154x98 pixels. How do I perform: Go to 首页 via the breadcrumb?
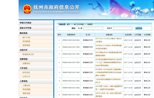point(69,24)
